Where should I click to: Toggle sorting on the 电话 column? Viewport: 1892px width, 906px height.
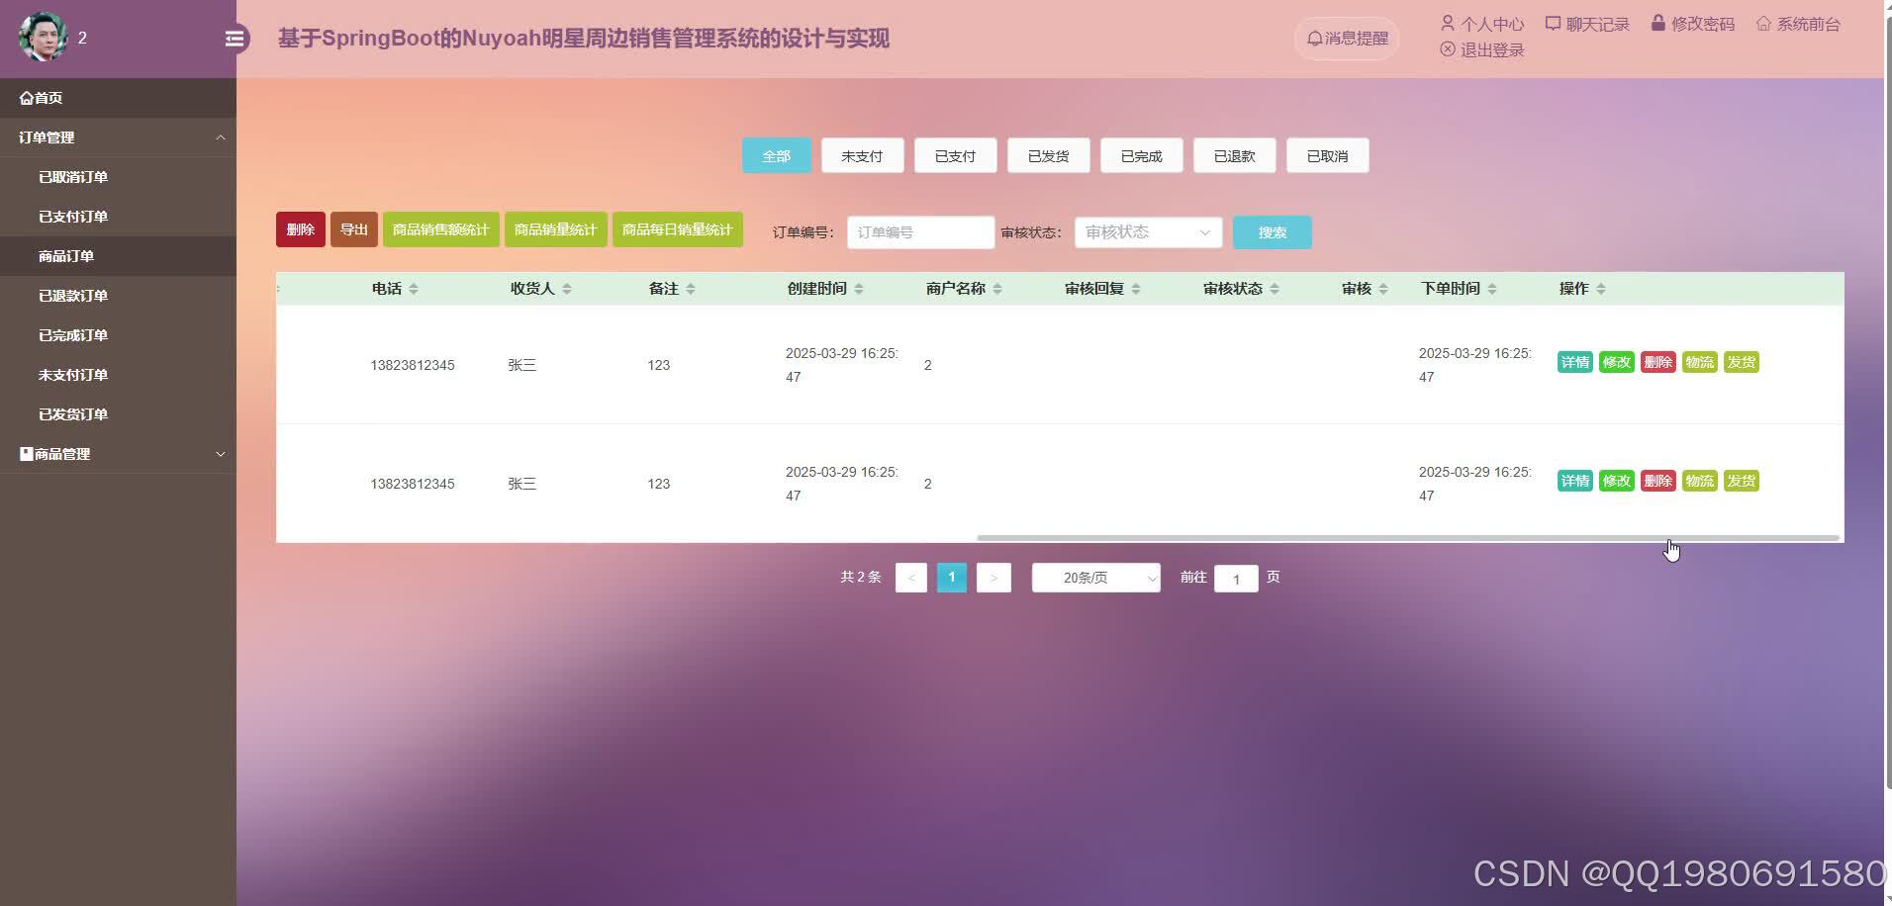pos(414,288)
